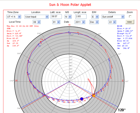This screenshot has width=140, height=113.
Task: Click the red N compass marker
Action: tap(69, 25)
